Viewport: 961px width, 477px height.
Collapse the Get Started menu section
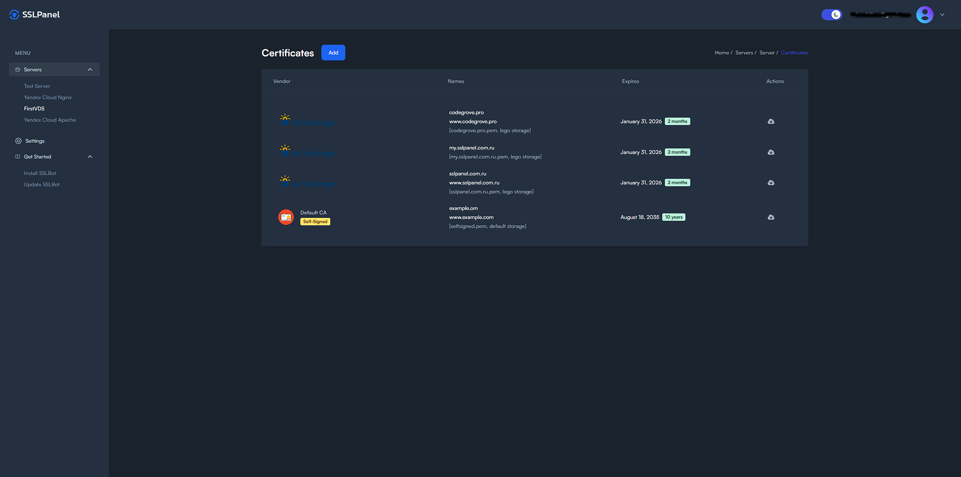90,156
